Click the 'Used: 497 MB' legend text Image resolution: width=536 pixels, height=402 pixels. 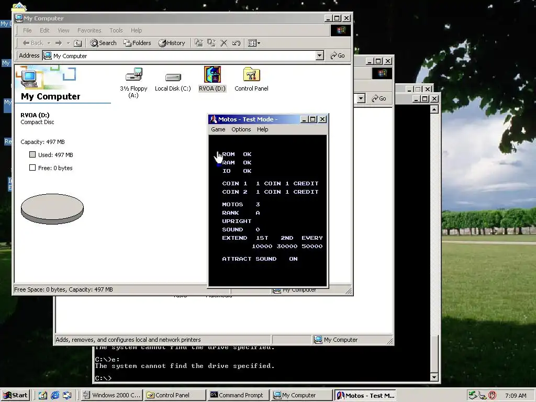pos(55,155)
